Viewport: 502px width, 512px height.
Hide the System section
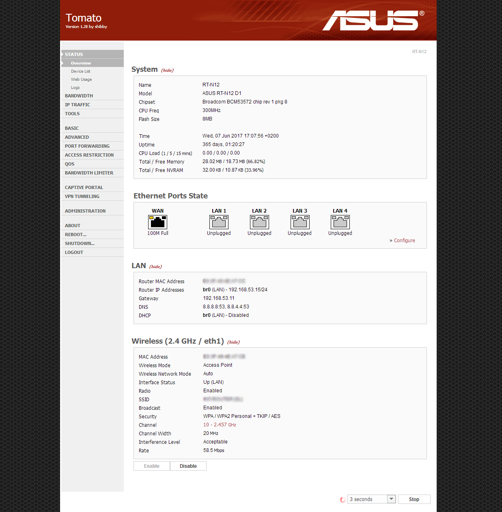tap(167, 71)
